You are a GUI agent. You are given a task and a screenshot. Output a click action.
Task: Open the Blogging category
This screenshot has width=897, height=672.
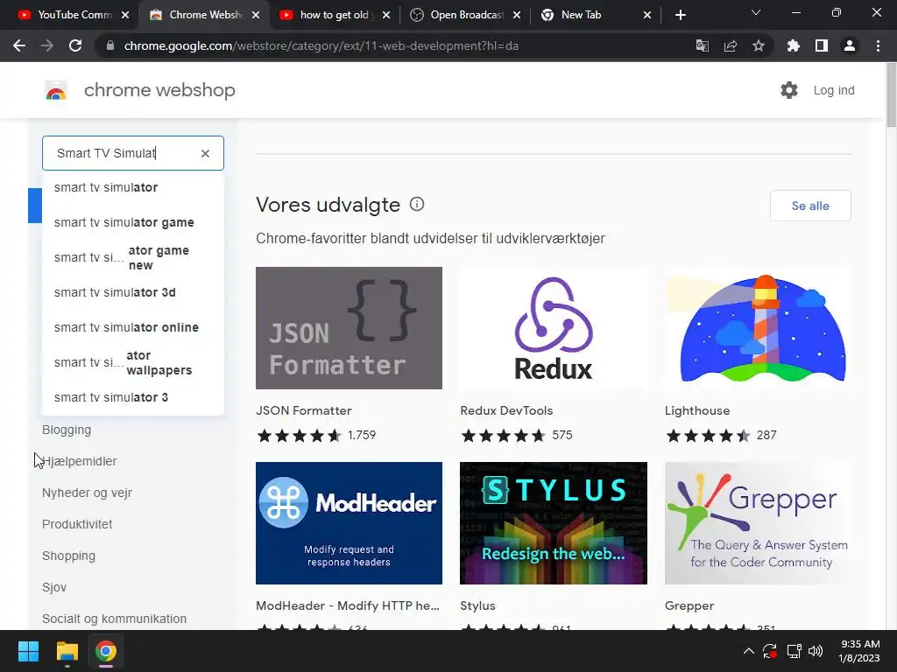tap(67, 430)
